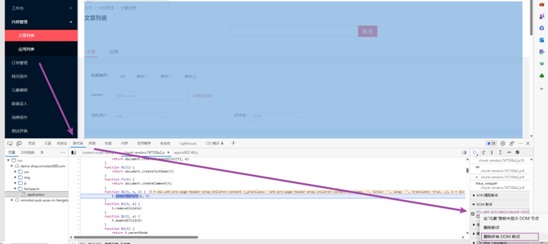This screenshot has height=244, width=548.
Task: Uncheck the DOM breakpoint checkbox
Action: click(473, 214)
